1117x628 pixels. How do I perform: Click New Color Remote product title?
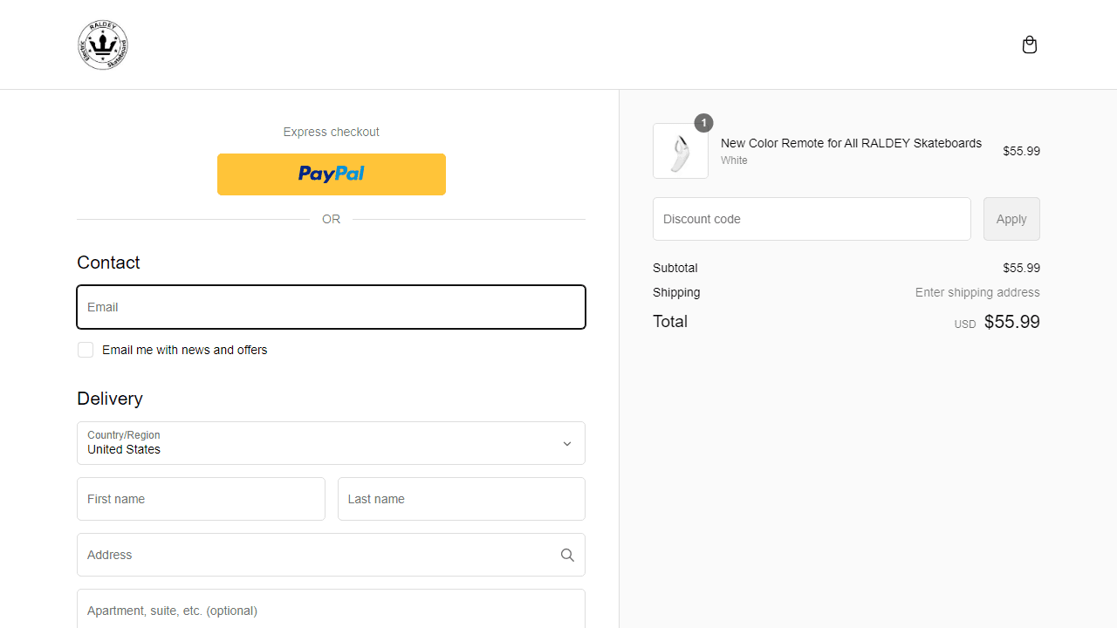[x=851, y=143]
